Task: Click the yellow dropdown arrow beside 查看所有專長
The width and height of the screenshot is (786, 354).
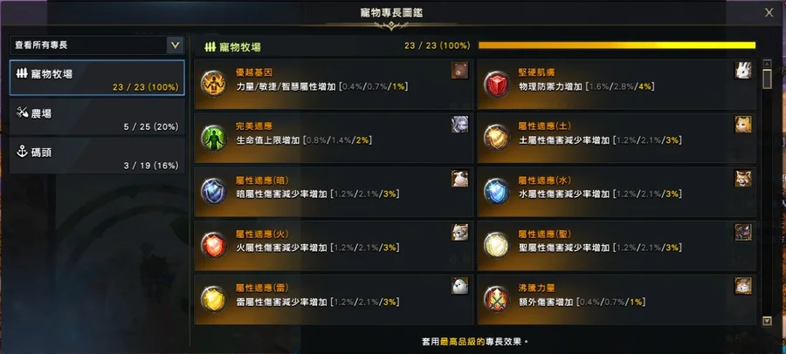Action: click(175, 45)
